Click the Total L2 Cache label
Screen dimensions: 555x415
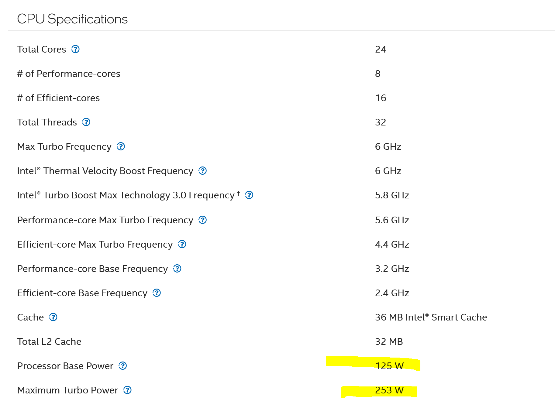[49, 341]
